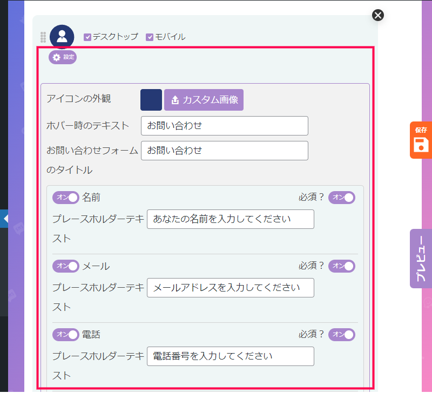Screen dimensions: 432x393
Task: Open the プレビュー side tab
Action: 421,259
